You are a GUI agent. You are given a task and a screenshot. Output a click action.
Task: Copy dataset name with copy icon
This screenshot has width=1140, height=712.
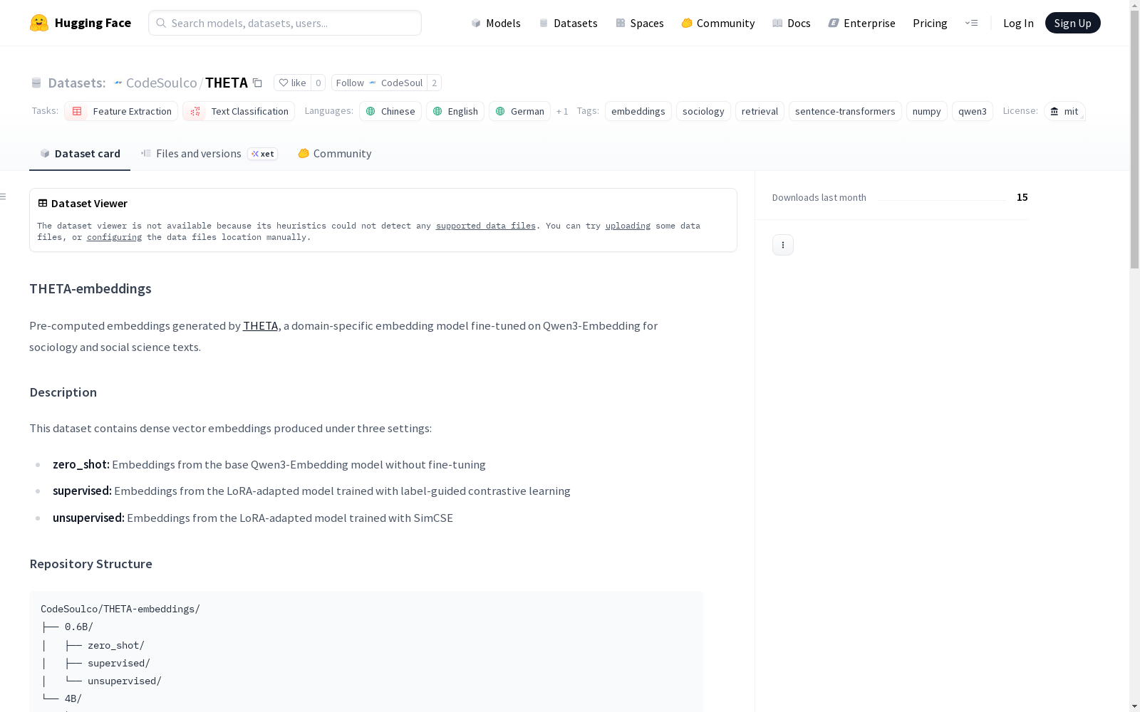point(257,83)
